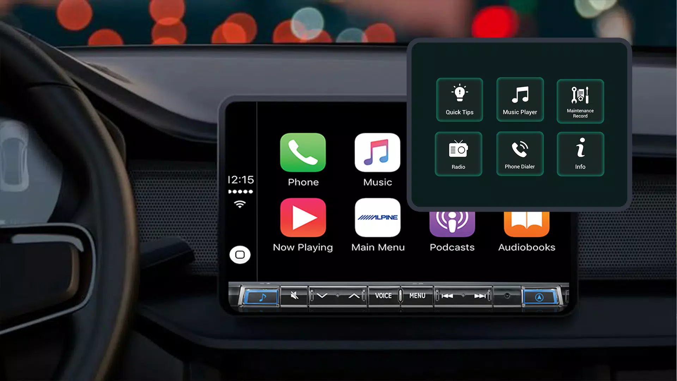The width and height of the screenshot is (677, 381).
Task: Toggle the navigation/maps button
Action: (538, 296)
